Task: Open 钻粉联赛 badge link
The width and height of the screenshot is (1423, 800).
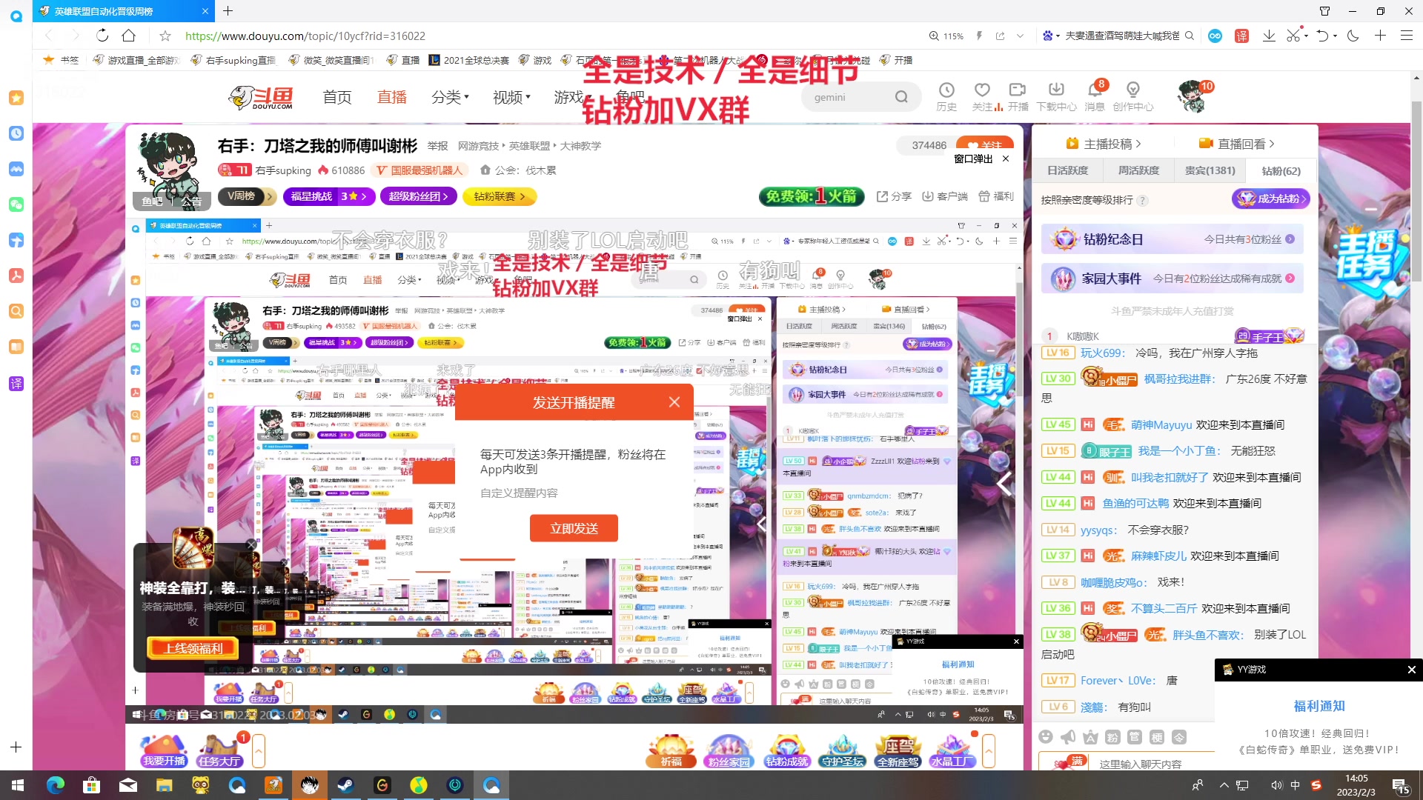Action: (x=500, y=196)
